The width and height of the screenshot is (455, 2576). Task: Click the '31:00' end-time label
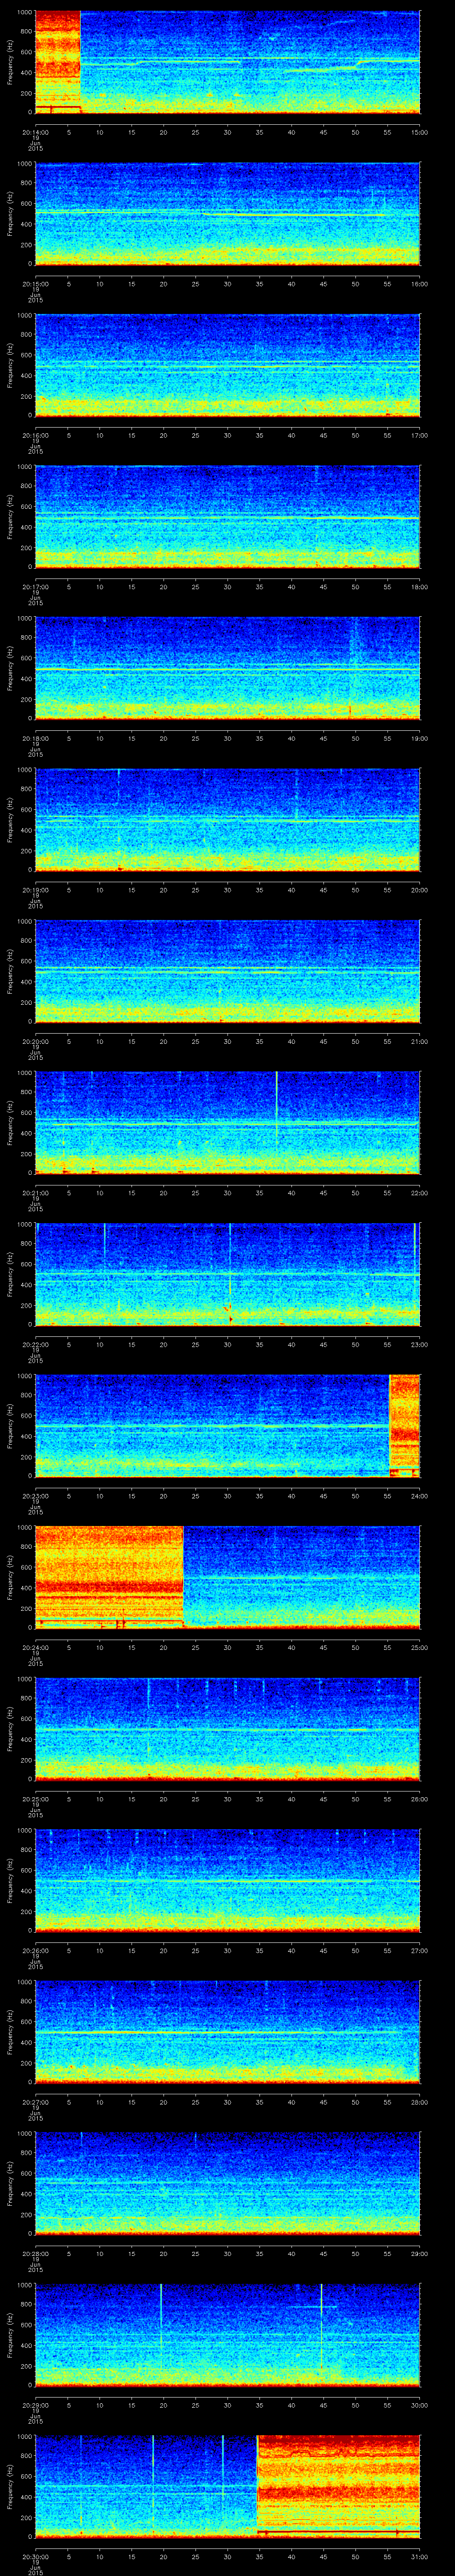click(420, 2557)
